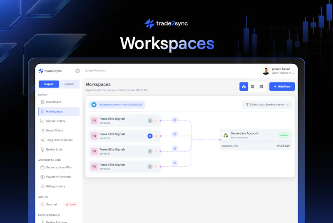Click the Organize and manage subtitle text
Viewport: 333px width, 223px height.
(x=117, y=90)
